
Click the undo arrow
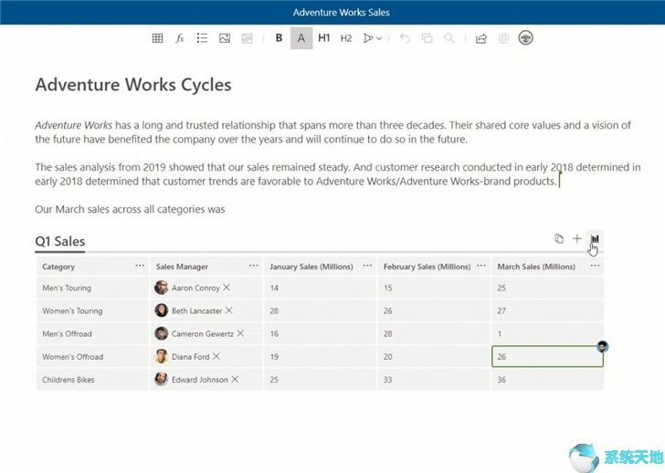point(405,38)
